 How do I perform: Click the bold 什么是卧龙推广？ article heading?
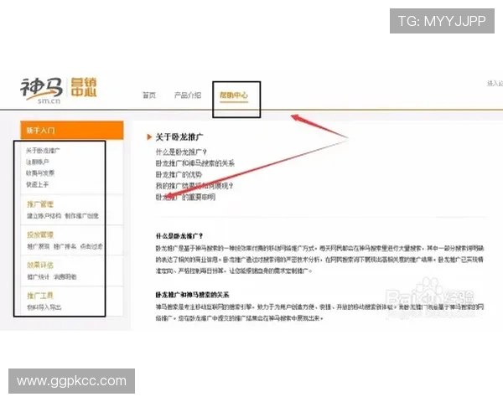click(179, 236)
